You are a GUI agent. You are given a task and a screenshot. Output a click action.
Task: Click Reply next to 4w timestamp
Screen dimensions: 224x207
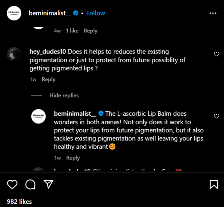[x=90, y=31]
